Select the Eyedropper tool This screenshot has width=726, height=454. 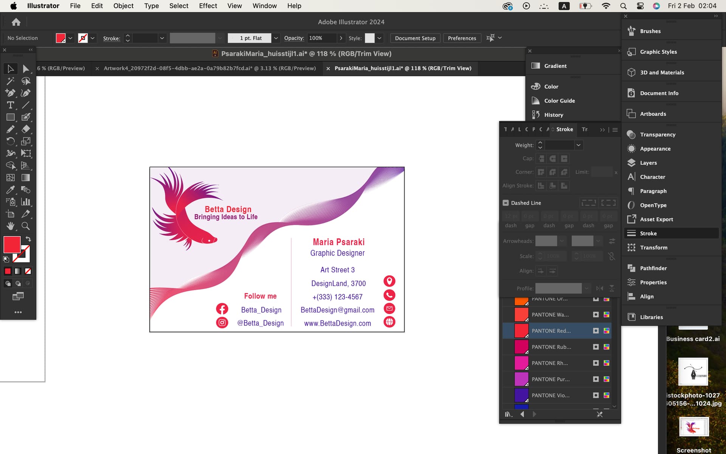tap(11, 190)
